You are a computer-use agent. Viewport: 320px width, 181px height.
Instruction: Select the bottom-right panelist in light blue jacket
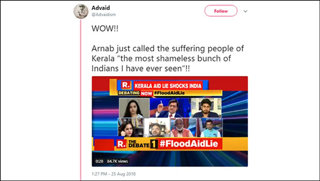(209, 128)
